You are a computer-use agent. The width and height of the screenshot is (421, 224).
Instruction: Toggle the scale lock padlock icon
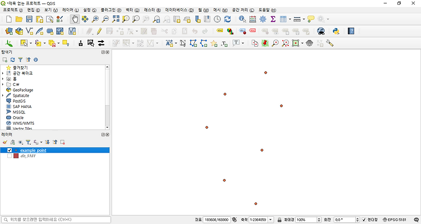[280, 220]
